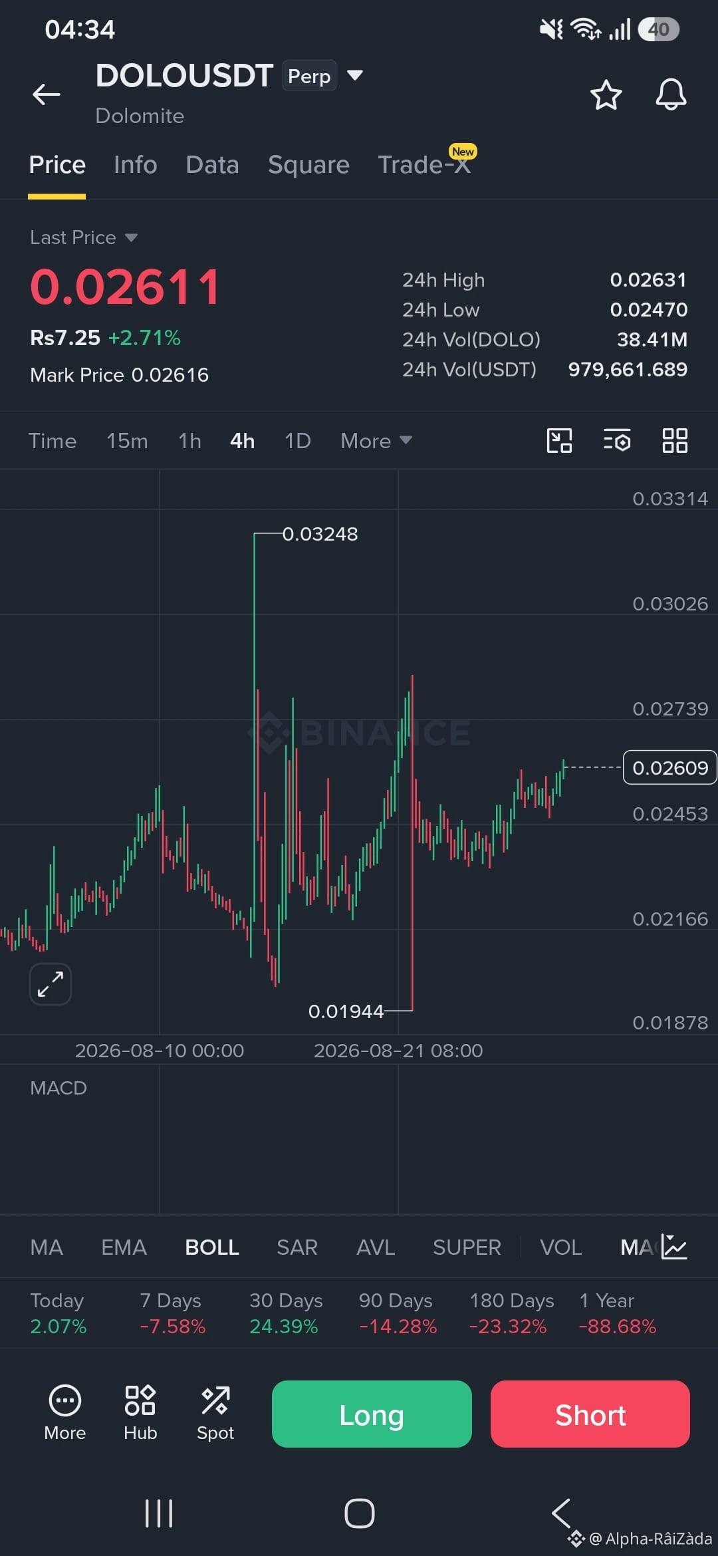Tap the Mark Price 0.02616 text

pyautogui.click(x=120, y=375)
